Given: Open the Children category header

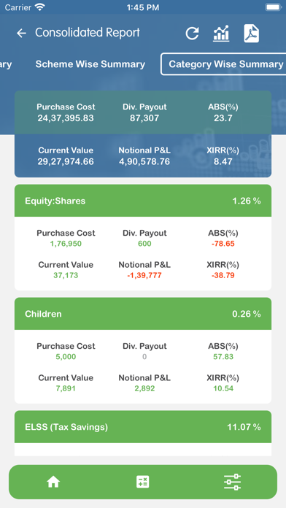Looking at the screenshot, I should [143, 314].
